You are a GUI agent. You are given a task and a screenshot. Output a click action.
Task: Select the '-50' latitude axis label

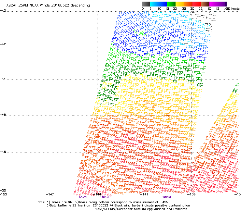(3, 190)
